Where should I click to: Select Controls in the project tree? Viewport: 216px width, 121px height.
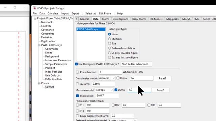click(x=46, y=26)
